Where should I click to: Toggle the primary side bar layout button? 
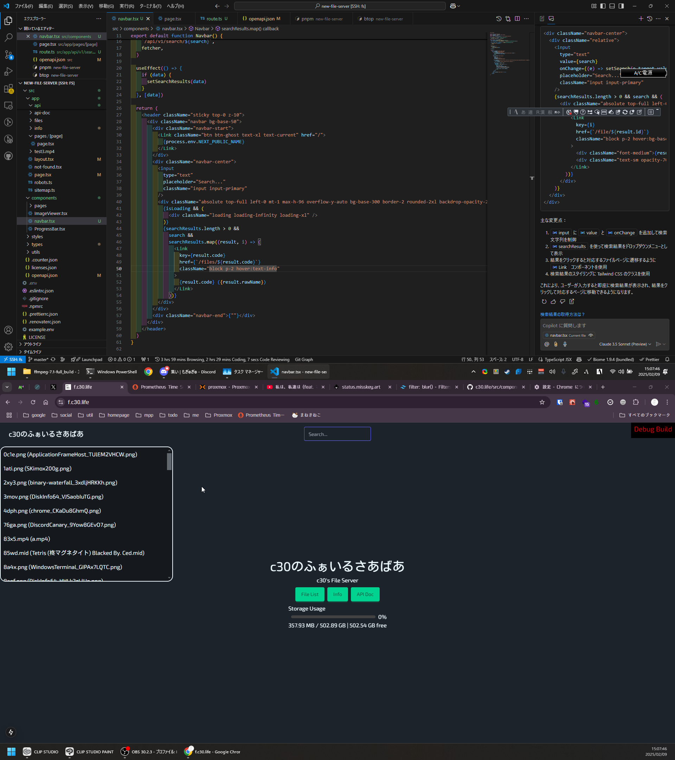tap(603, 6)
